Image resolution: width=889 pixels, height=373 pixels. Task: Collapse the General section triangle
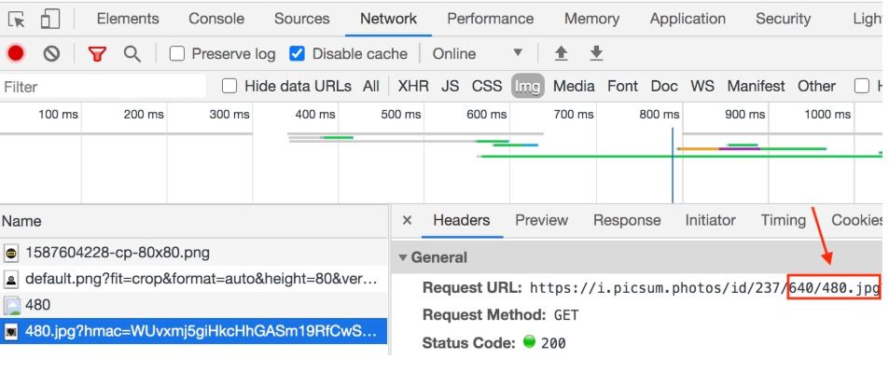pos(403,257)
